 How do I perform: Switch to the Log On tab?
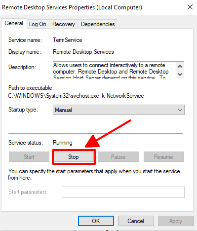(38, 24)
